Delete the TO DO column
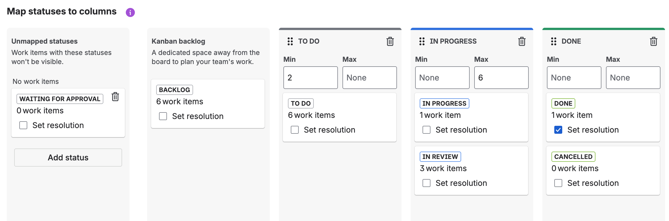Image resolution: width=669 pixels, height=221 pixels. click(390, 41)
